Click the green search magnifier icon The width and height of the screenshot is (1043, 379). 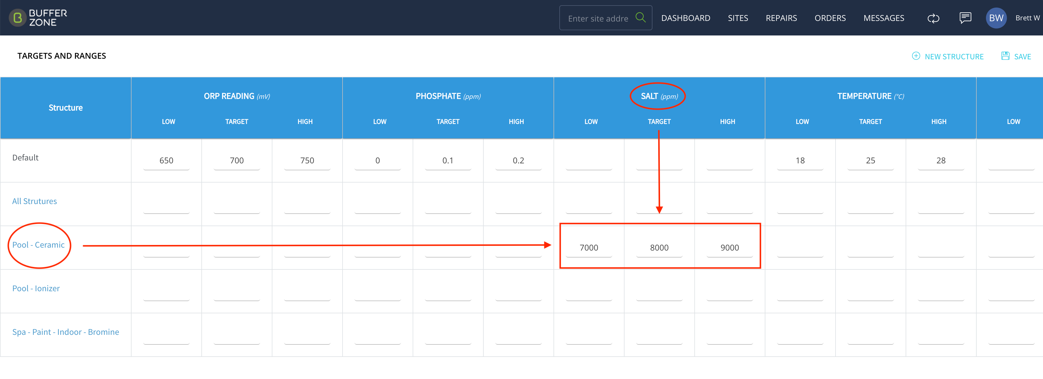tap(640, 17)
